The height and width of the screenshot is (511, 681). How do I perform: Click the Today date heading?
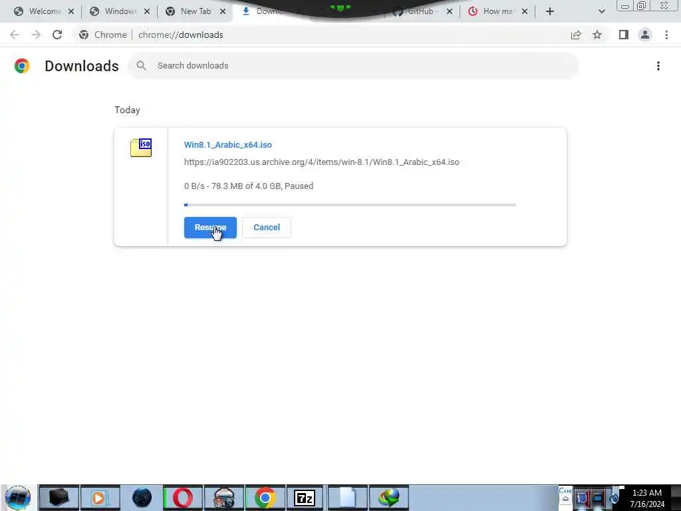(x=127, y=110)
